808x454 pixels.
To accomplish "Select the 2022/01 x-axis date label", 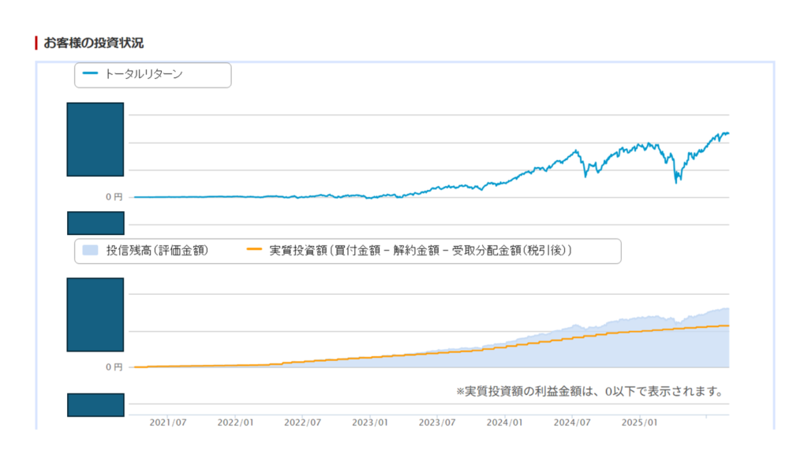I will click(x=236, y=423).
